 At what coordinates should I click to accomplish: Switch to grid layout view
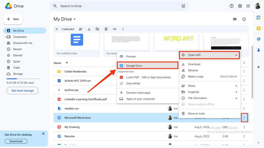pos(235,19)
